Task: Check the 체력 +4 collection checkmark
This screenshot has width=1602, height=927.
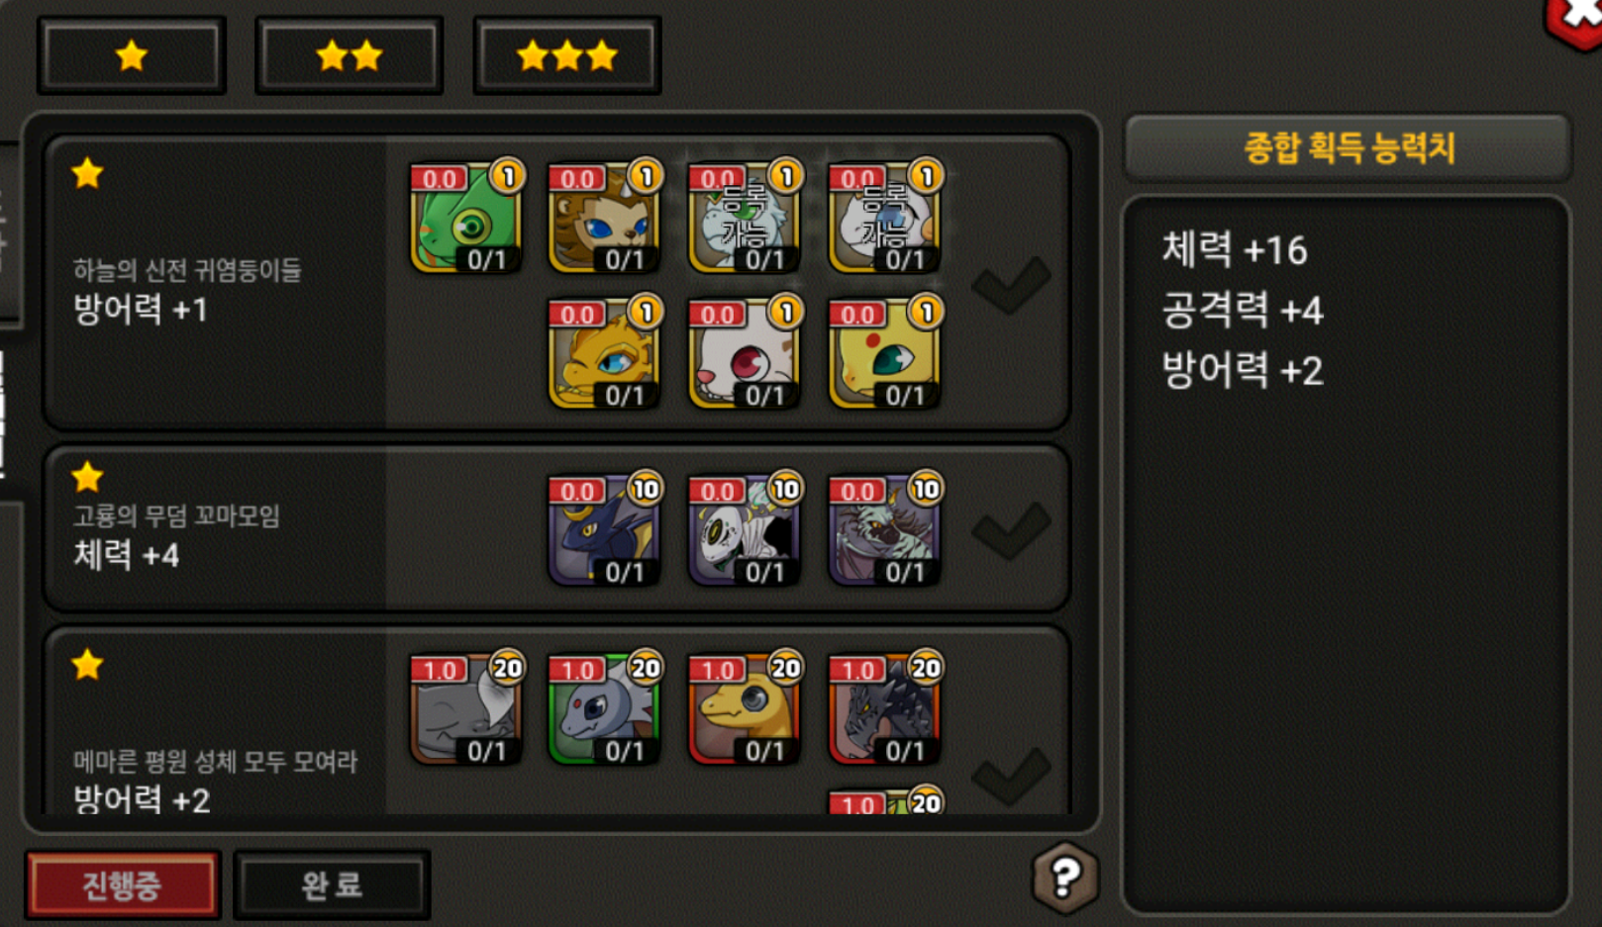Action: click(x=1011, y=530)
